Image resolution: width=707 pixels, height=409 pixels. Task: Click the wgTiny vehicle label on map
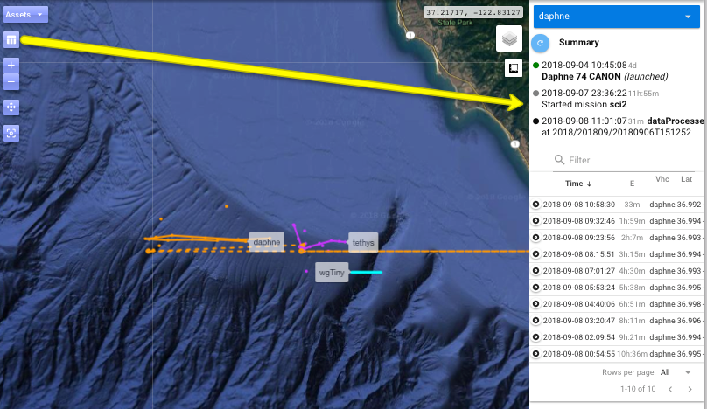(x=332, y=273)
